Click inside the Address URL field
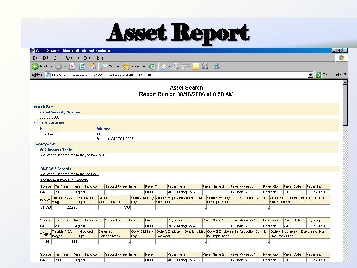The height and width of the screenshot is (268, 357). pos(178,75)
